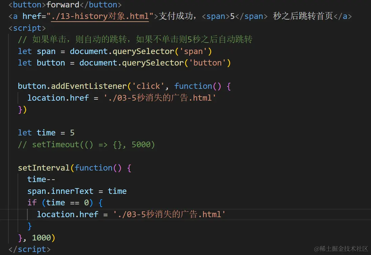Click the "time--" decrement statement
The height and width of the screenshot is (255, 371).
(x=41, y=179)
